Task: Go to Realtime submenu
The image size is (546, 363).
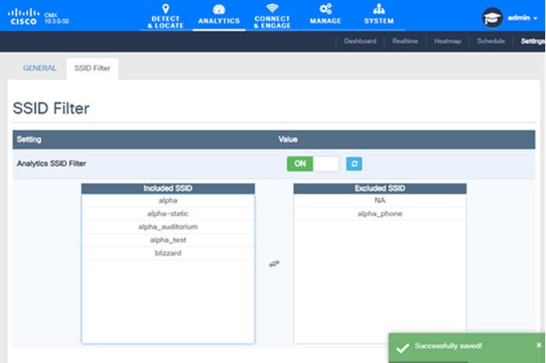Action: pyautogui.click(x=405, y=41)
